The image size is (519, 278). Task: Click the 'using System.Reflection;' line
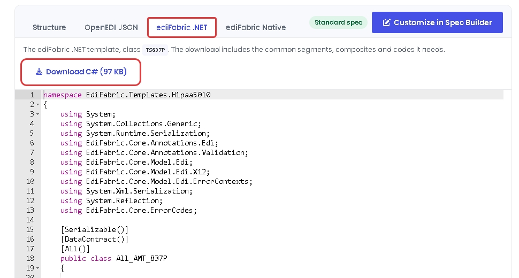pyautogui.click(x=111, y=200)
